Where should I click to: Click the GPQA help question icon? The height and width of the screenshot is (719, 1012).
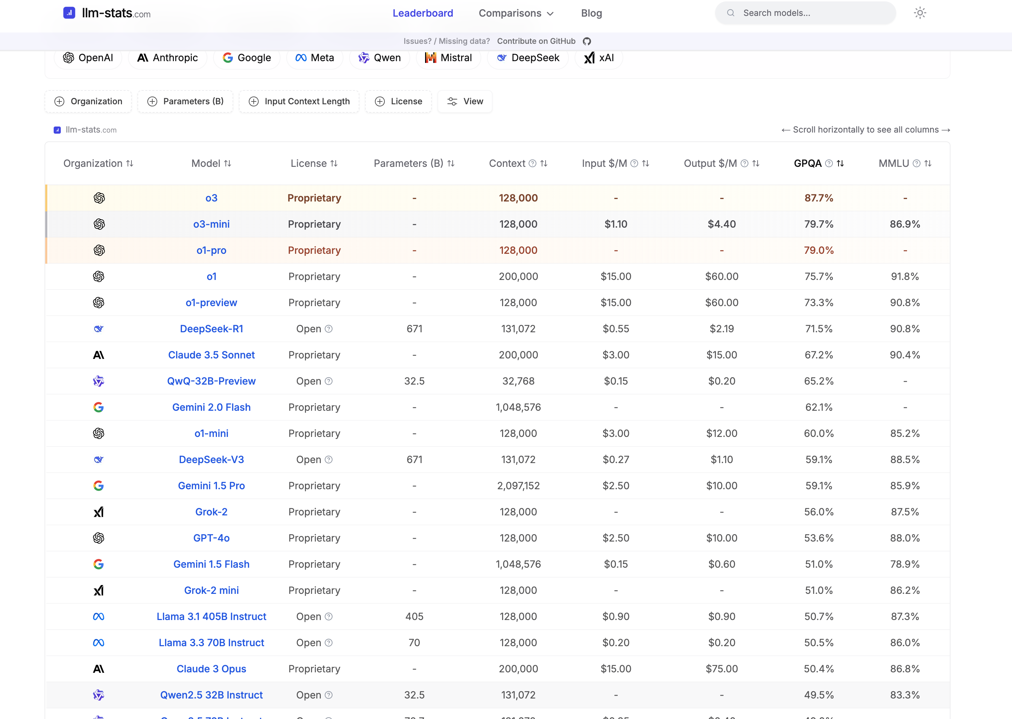point(829,163)
